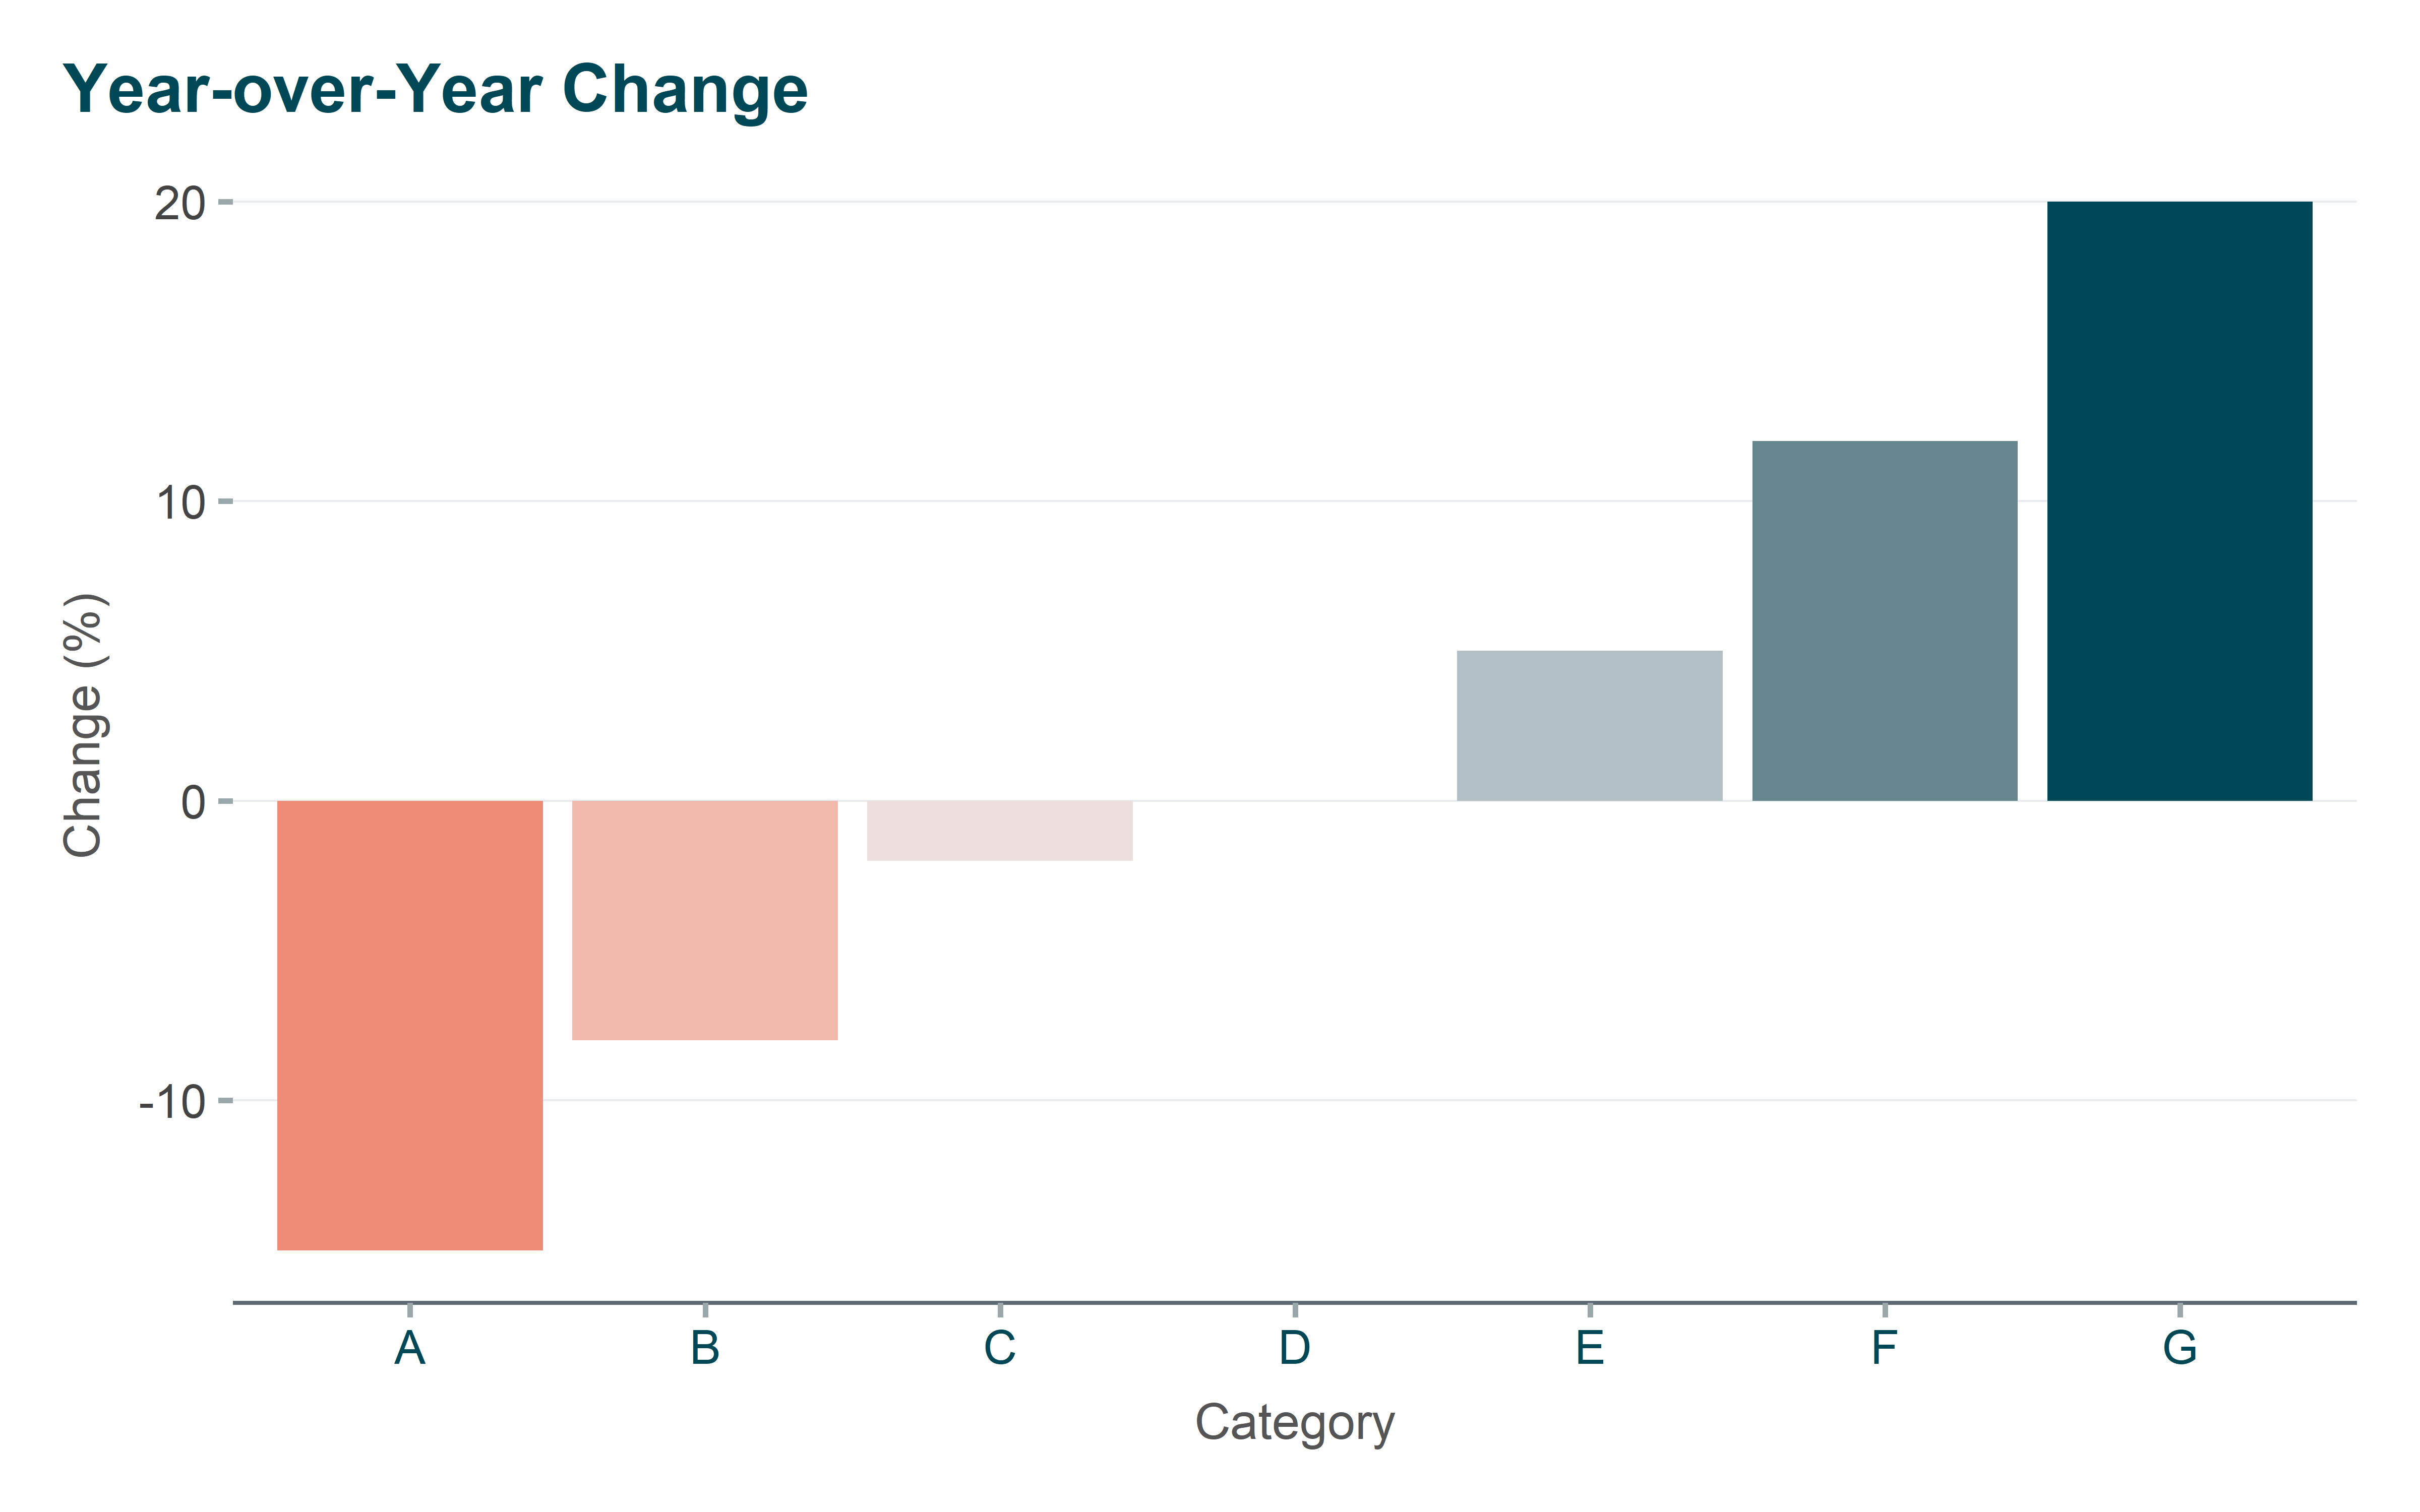This screenshot has width=2420, height=1512.
Task: Click the slate bar for category F
Action: point(1884,620)
